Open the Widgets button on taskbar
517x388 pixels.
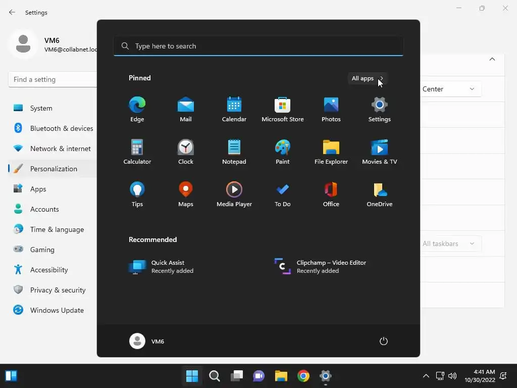(x=11, y=376)
